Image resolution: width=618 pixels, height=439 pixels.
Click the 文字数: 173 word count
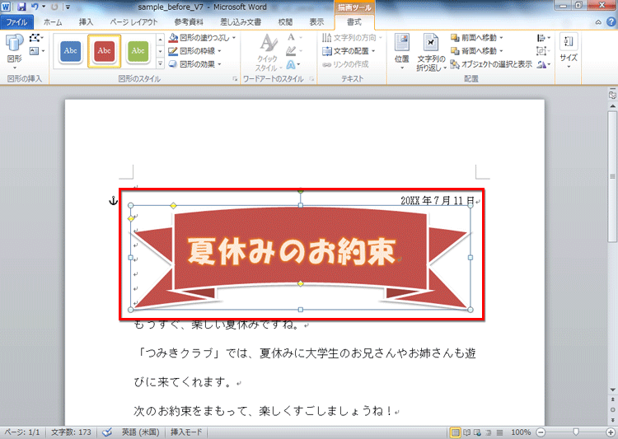71,432
